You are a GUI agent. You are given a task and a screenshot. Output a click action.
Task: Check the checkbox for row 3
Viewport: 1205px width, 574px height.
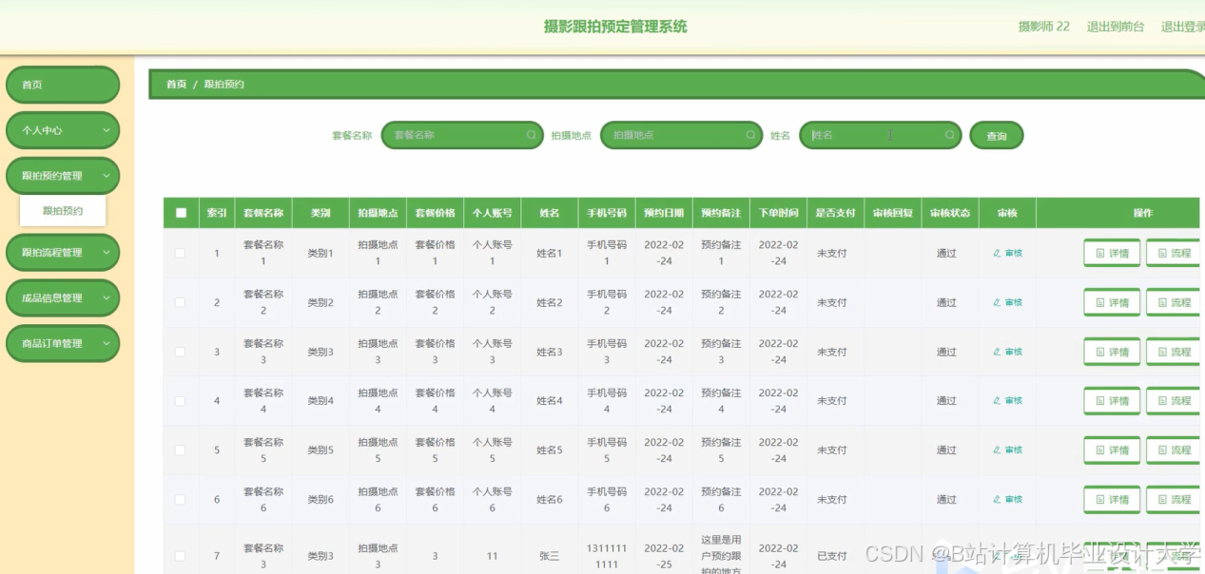(x=180, y=352)
